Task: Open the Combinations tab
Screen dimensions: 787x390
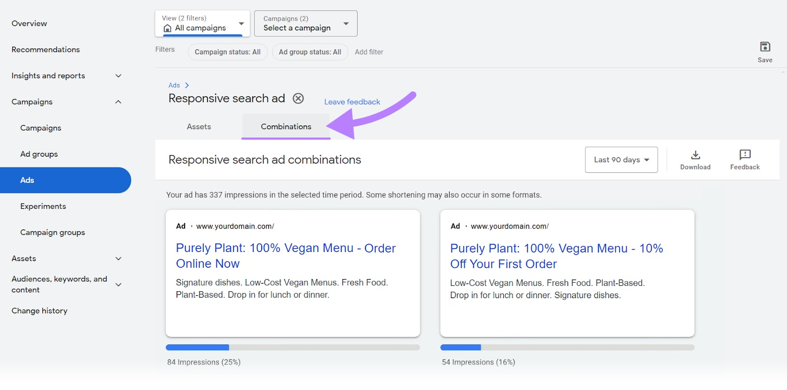Action: [x=285, y=126]
